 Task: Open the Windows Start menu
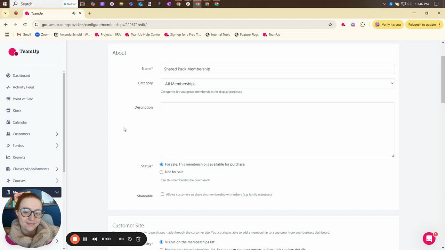tap(5, 4)
